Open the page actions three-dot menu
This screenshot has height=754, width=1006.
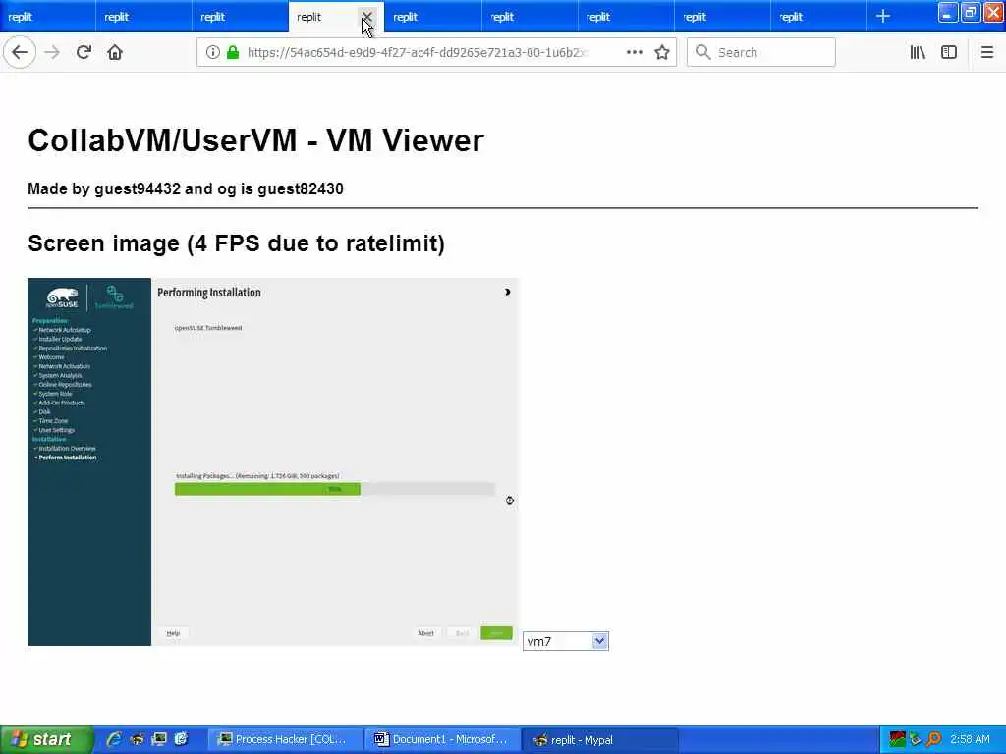click(634, 52)
